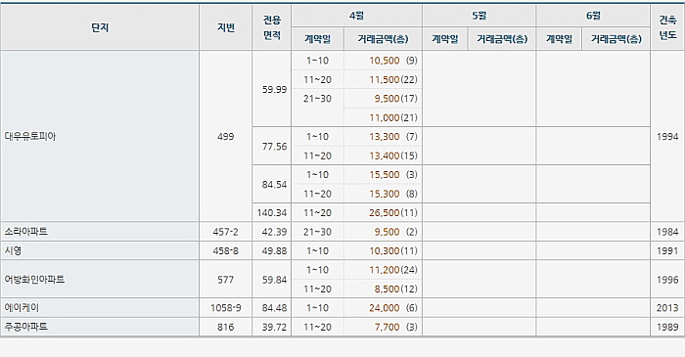Viewport: 685px width, 357px height.
Task: Click contract date 11~20 in 140.34 row
Action: [318, 213]
